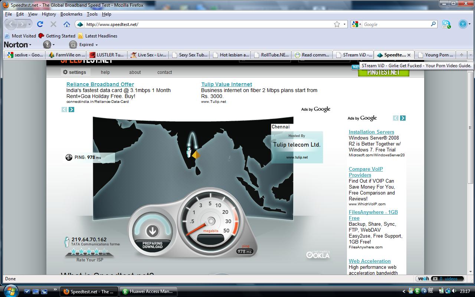Show next top banner ads arrow

click(71, 110)
